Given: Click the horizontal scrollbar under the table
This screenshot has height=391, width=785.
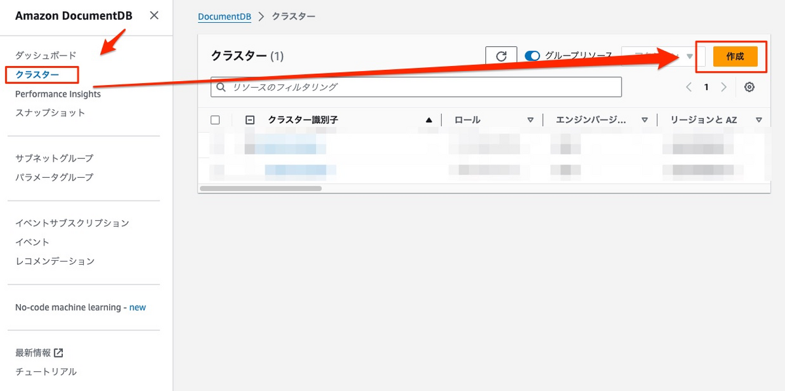Looking at the screenshot, I should coord(260,188).
